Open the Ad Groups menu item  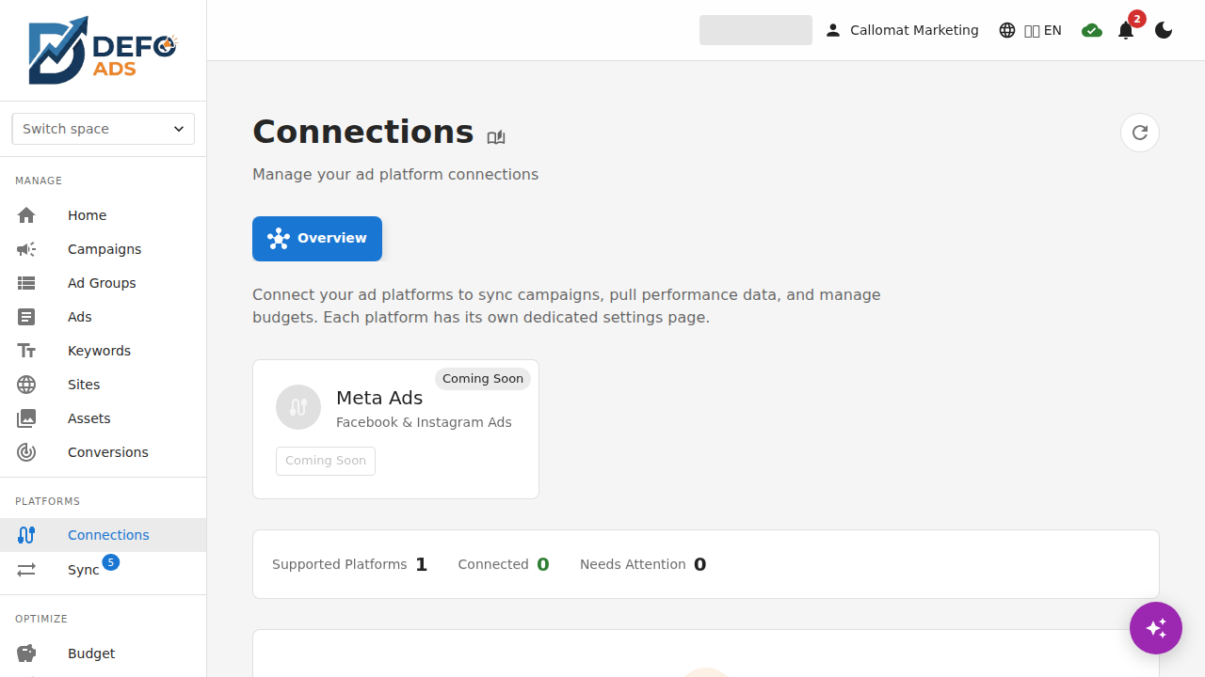coord(104,283)
